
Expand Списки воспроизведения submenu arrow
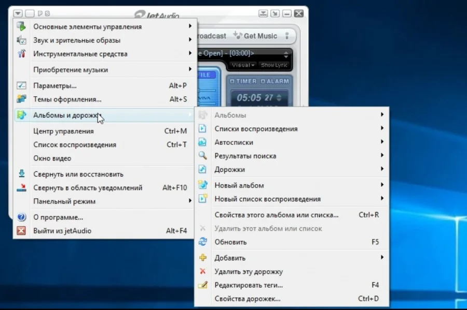click(382, 128)
